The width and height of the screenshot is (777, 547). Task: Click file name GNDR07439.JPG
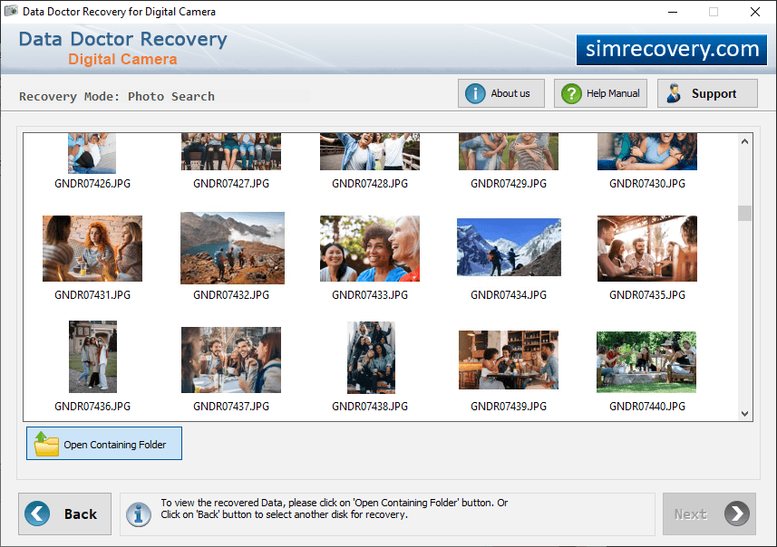tap(509, 407)
